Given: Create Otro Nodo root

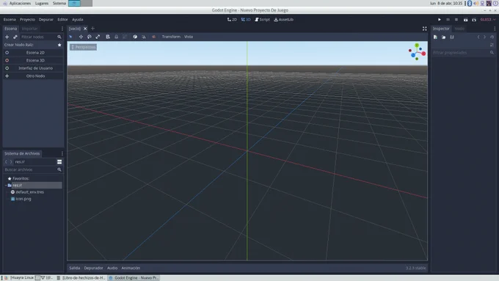Looking at the screenshot, I should pos(33,76).
